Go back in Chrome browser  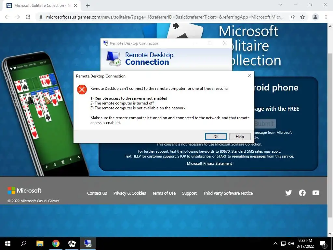[x=7, y=17]
